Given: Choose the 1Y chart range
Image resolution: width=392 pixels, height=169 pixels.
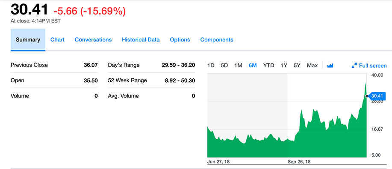Looking at the screenshot, I should click(x=284, y=66).
